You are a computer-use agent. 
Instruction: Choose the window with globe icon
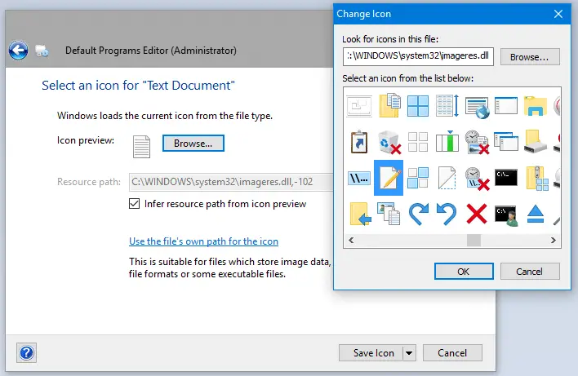click(477, 107)
